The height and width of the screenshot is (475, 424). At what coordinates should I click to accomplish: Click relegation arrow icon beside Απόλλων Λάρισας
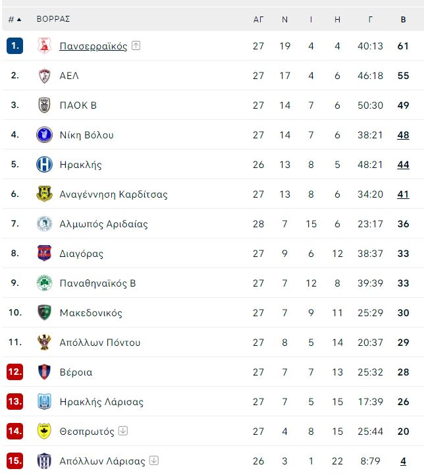[154, 461]
